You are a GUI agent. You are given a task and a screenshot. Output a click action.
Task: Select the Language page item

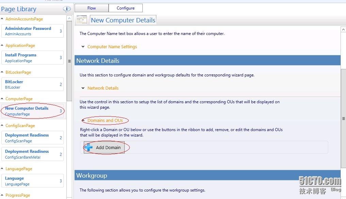click(x=32, y=181)
